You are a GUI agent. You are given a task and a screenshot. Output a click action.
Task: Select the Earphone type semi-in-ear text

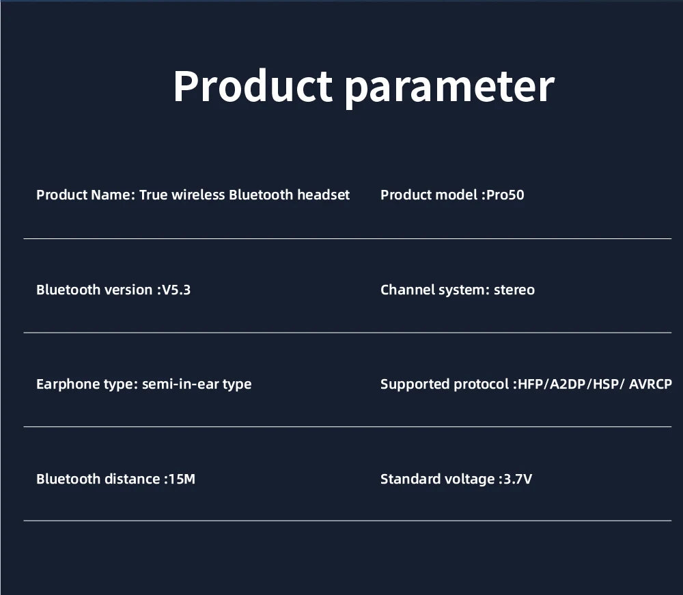point(143,385)
